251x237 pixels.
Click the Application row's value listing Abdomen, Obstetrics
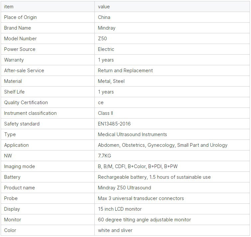pos(163,145)
